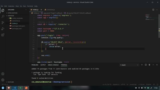Split the editor to the right

pyautogui.click(x=153, y=10)
